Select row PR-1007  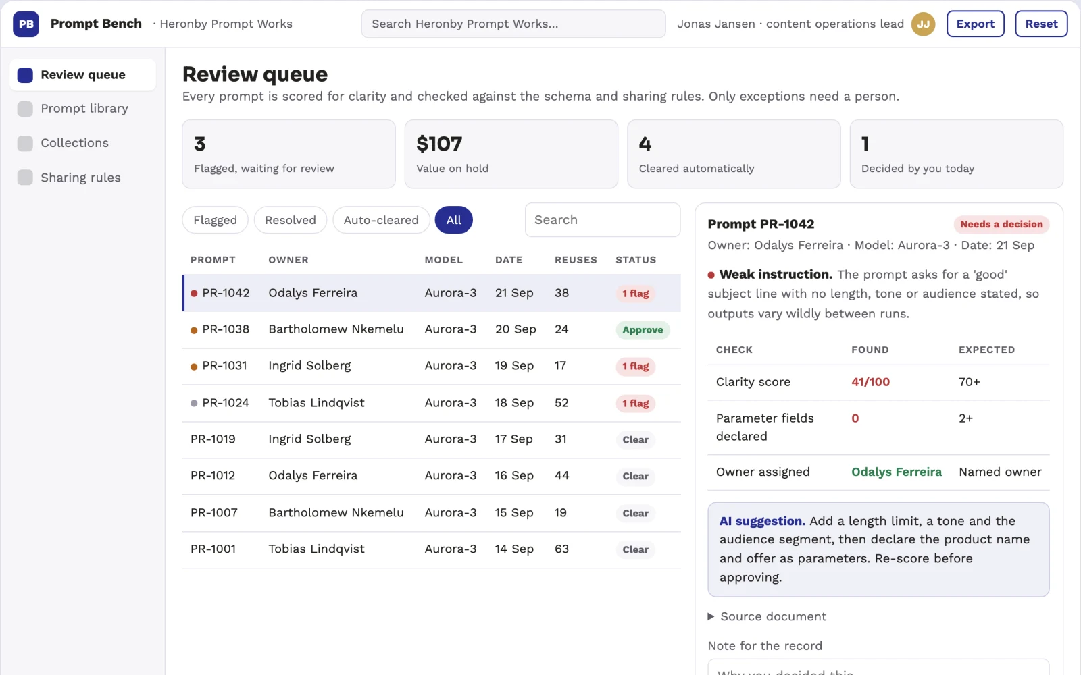click(x=431, y=513)
